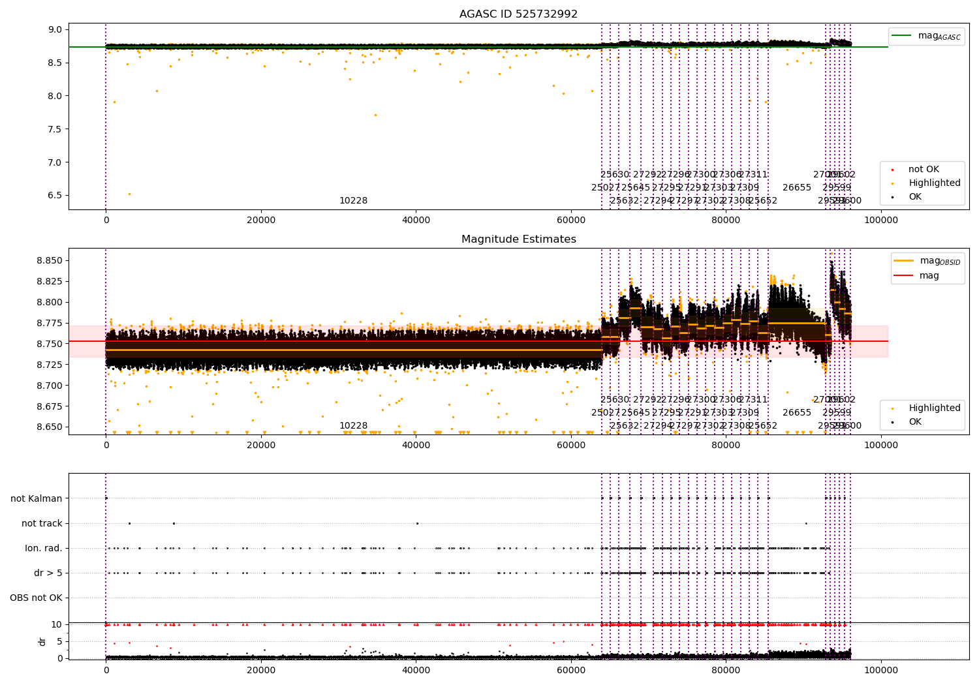Click the 8.0 tick on top plot

tap(55, 96)
